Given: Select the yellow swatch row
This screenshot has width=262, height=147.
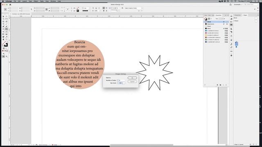Looking at the screenshot, I should (216, 36).
